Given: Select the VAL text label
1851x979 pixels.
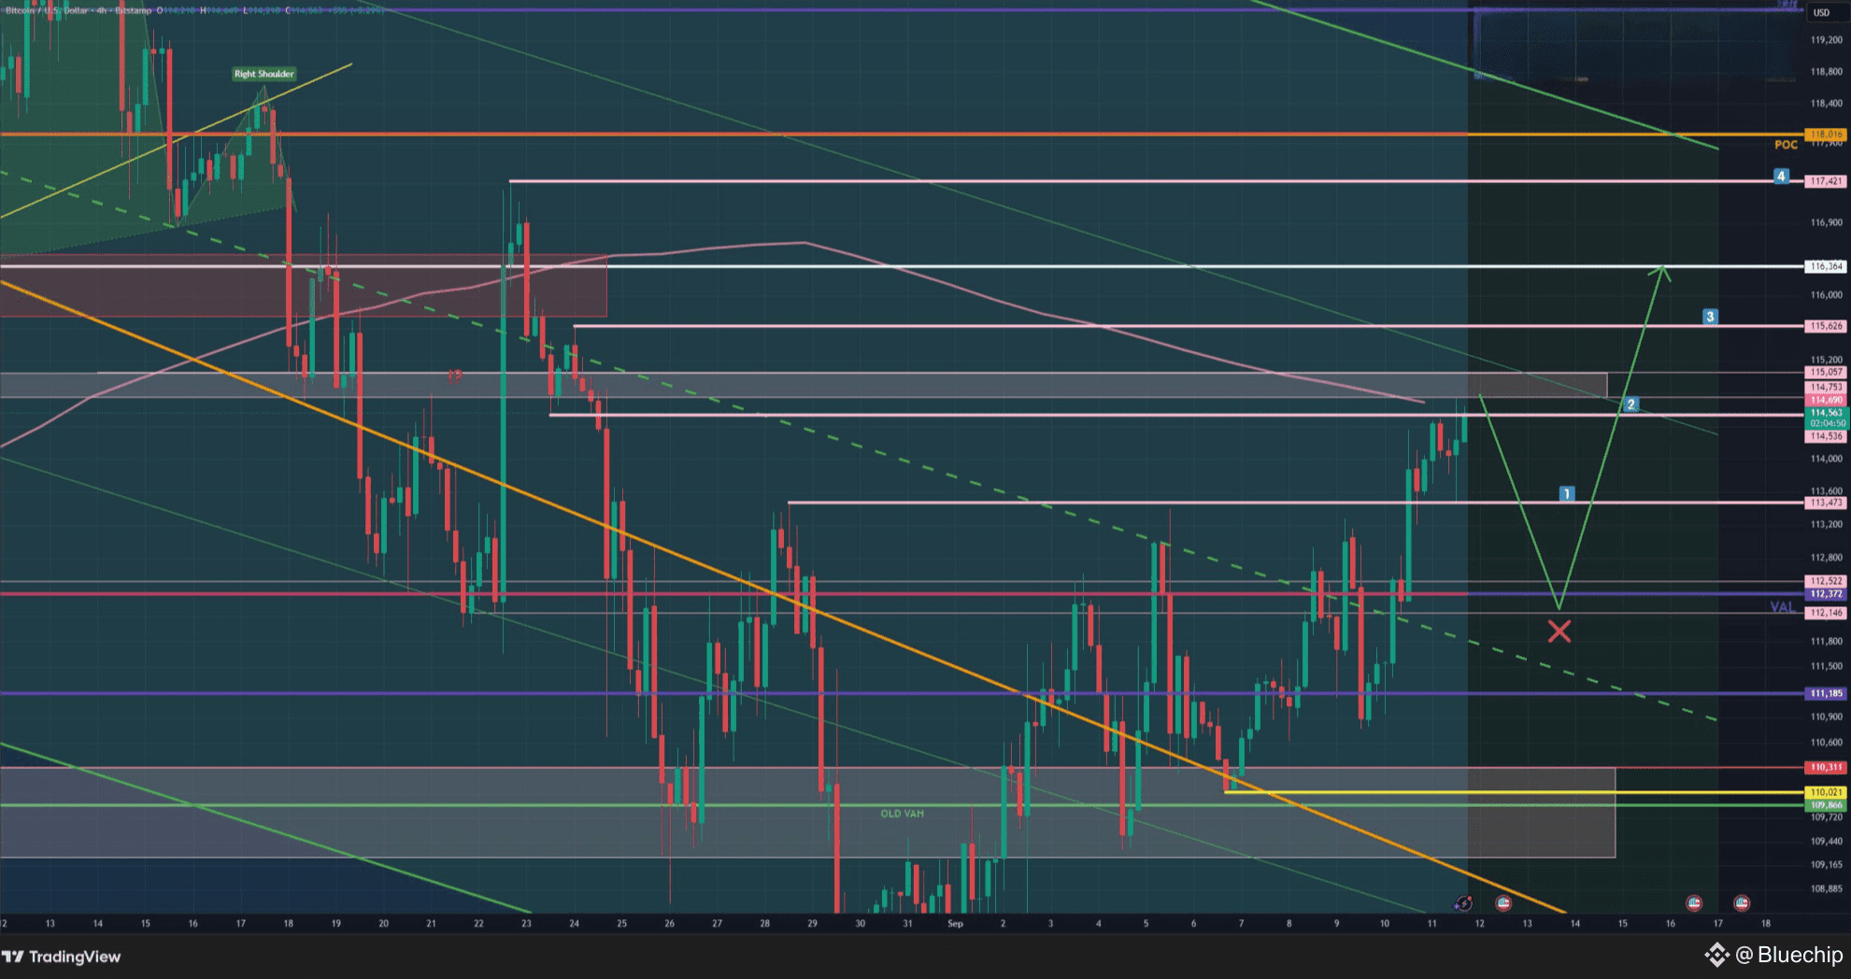Looking at the screenshot, I should (1782, 607).
